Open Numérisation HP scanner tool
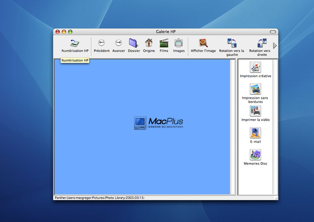Viewport: 314px width, 222px height. point(75,46)
